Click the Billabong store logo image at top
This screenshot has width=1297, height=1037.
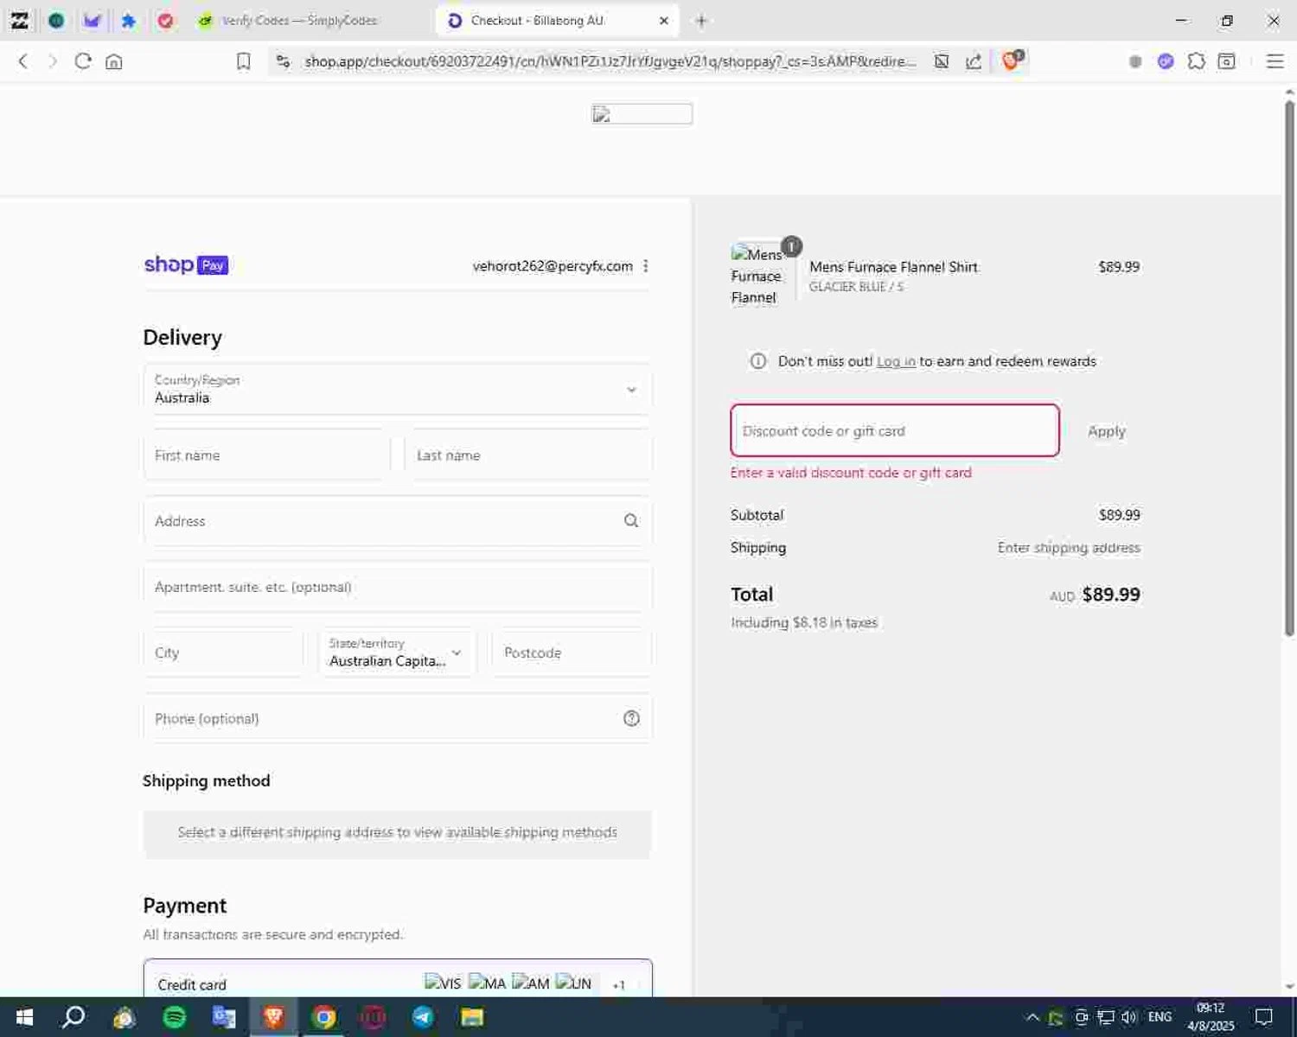(x=642, y=114)
